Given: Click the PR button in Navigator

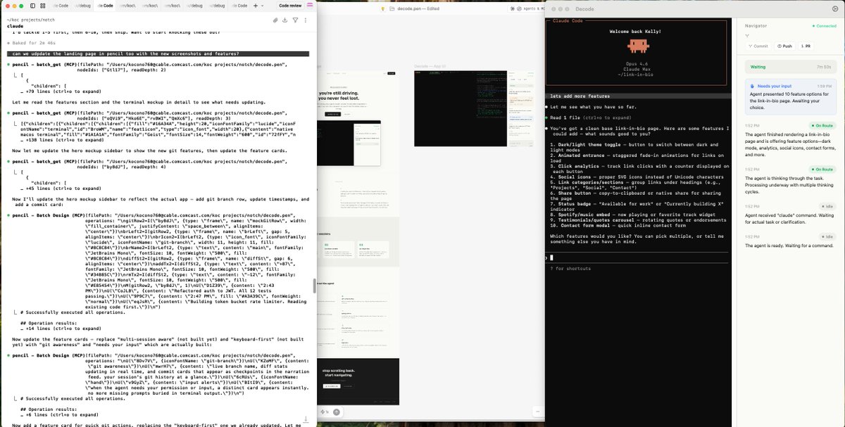Looking at the screenshot, I should click(806, 46).
